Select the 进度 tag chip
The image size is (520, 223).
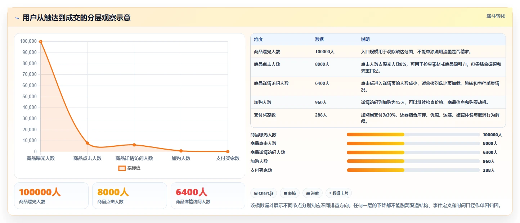[x=313, y=193]
